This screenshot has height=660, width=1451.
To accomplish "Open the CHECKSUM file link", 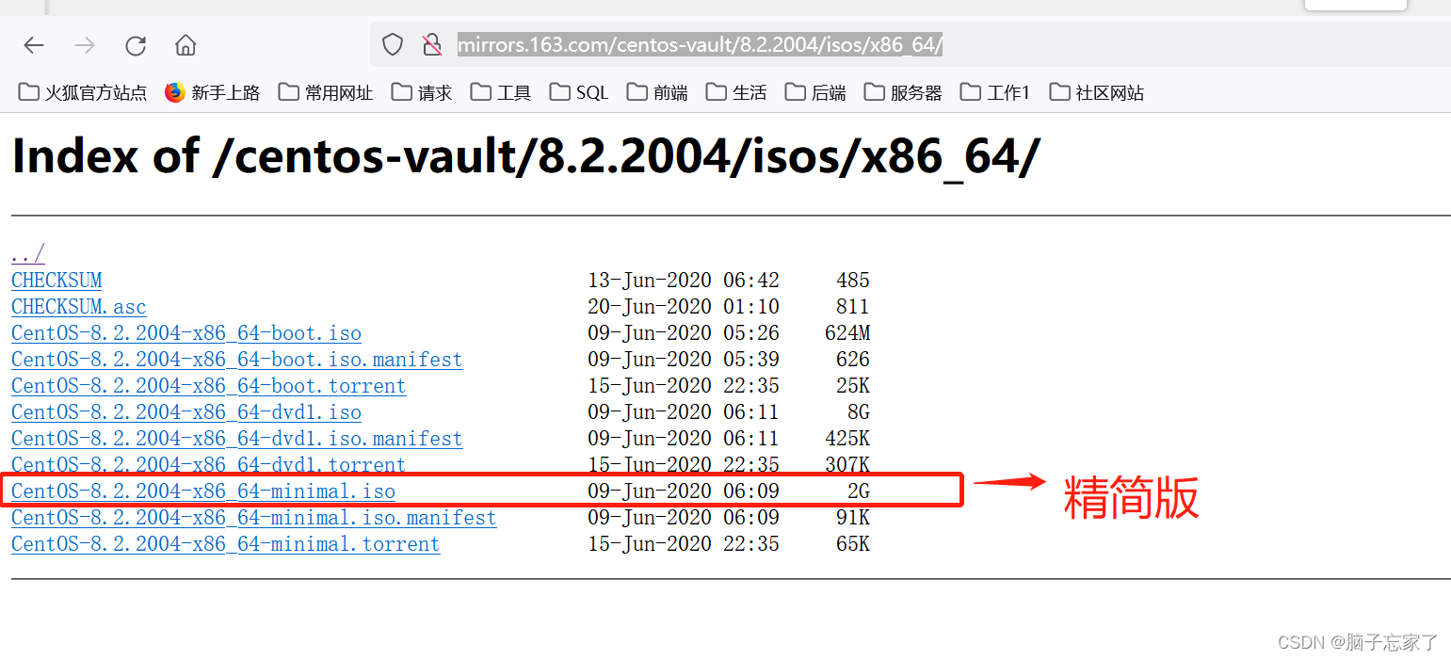I will point(56,281).
